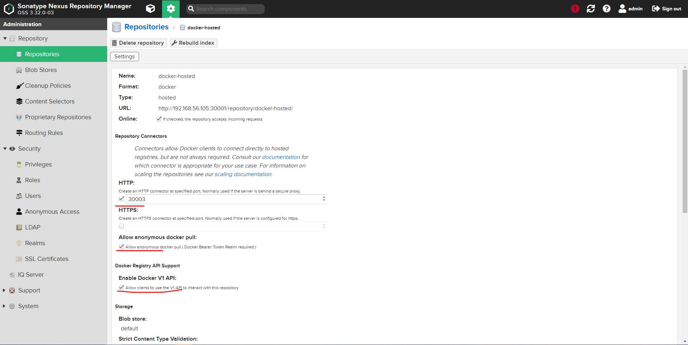The height and width of the screenshot is (345, 688).
Task: Uncheck the Online repository checkbox
Action: 159,119
